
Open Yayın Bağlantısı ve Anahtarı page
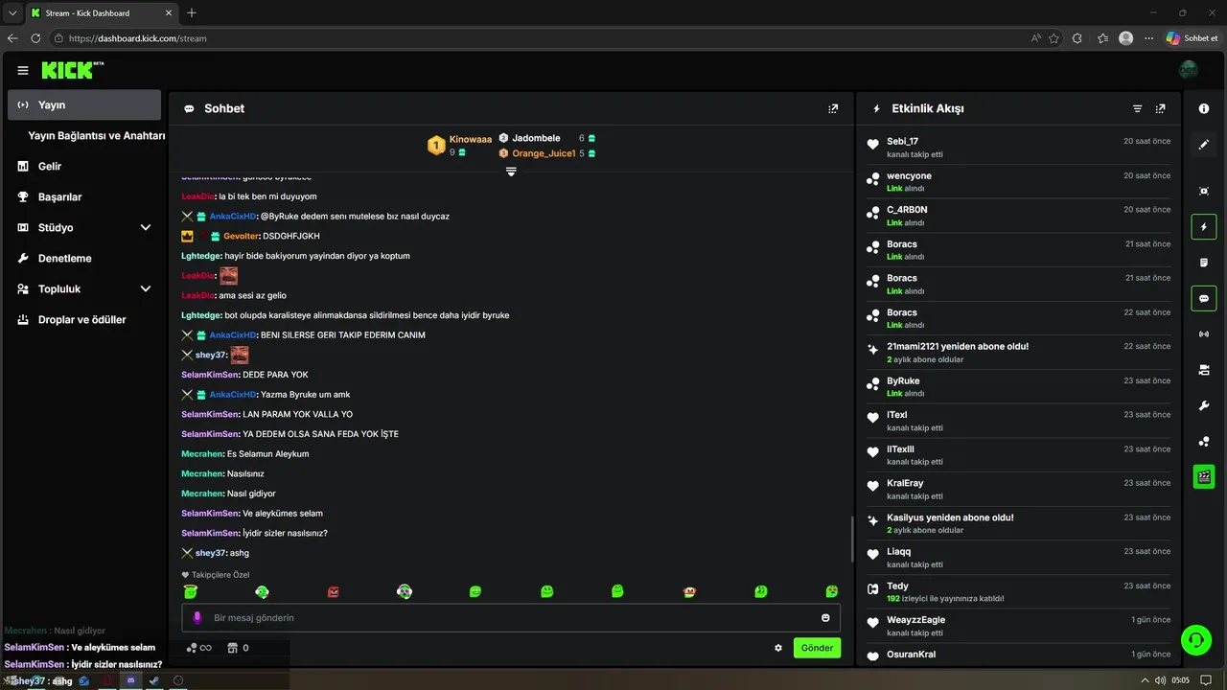[97, 136]
